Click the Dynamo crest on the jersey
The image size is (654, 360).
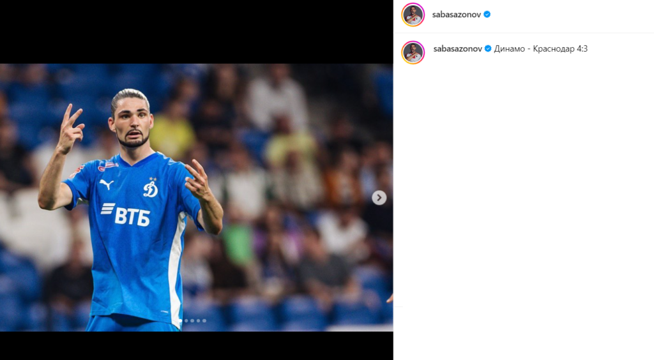click(151, 188)
